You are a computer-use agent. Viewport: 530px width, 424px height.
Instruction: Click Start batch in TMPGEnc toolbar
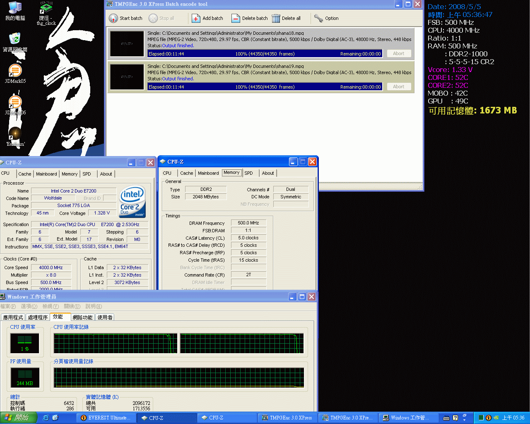click(126, 18)
